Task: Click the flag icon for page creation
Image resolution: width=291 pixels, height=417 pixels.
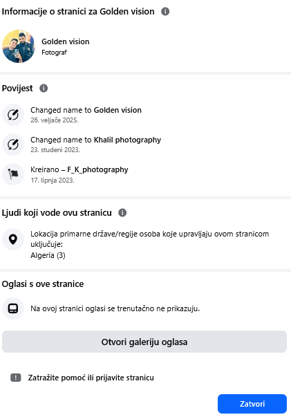Action: pyautogui.click(x=13, y=174)
